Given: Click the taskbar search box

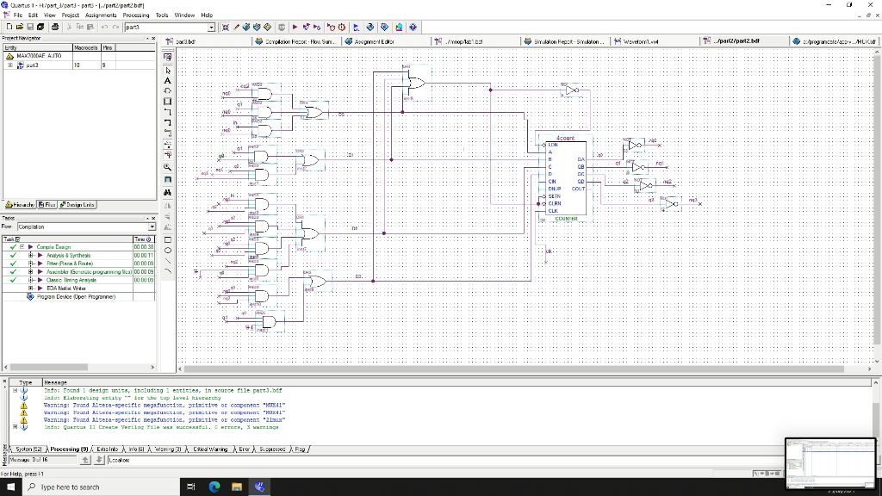Looking at the screenshot, I should 102,487.
